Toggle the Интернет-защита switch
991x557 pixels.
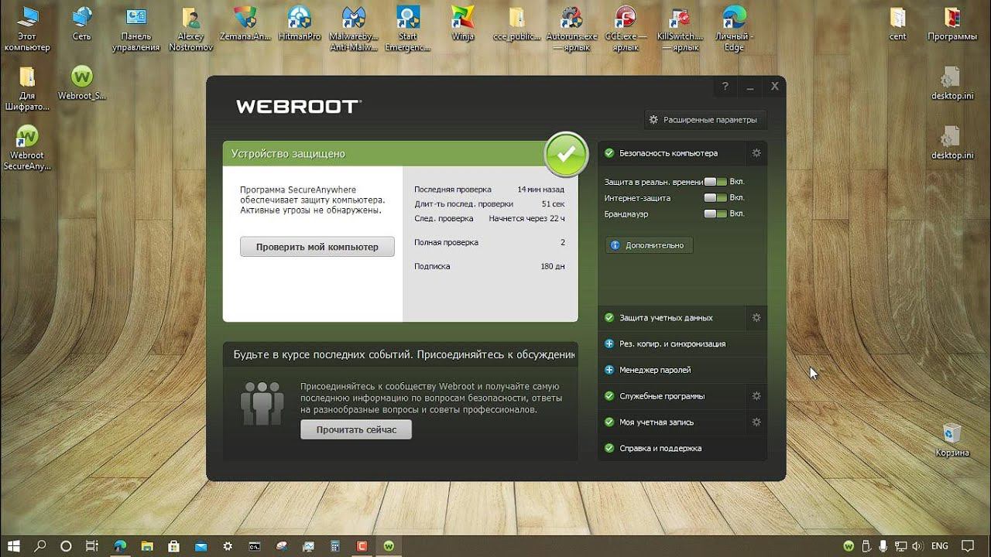[715, 198]
